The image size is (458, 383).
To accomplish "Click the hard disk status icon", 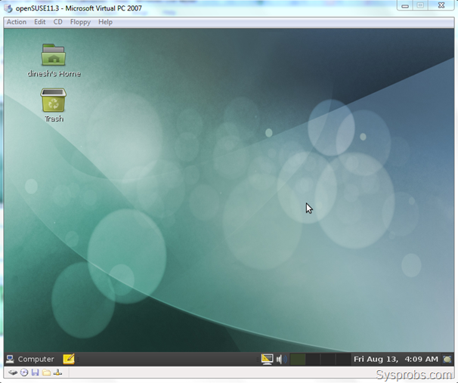I will (13, 372).
